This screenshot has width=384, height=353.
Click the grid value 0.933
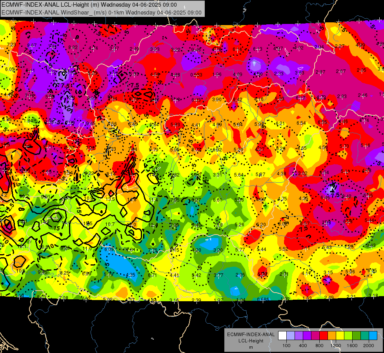coord(196,75)
